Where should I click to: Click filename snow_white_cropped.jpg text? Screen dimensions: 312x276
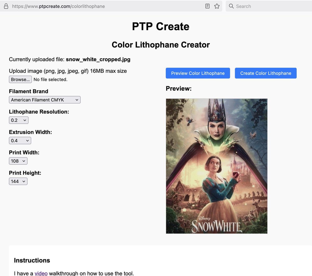[x=98, y=59]
